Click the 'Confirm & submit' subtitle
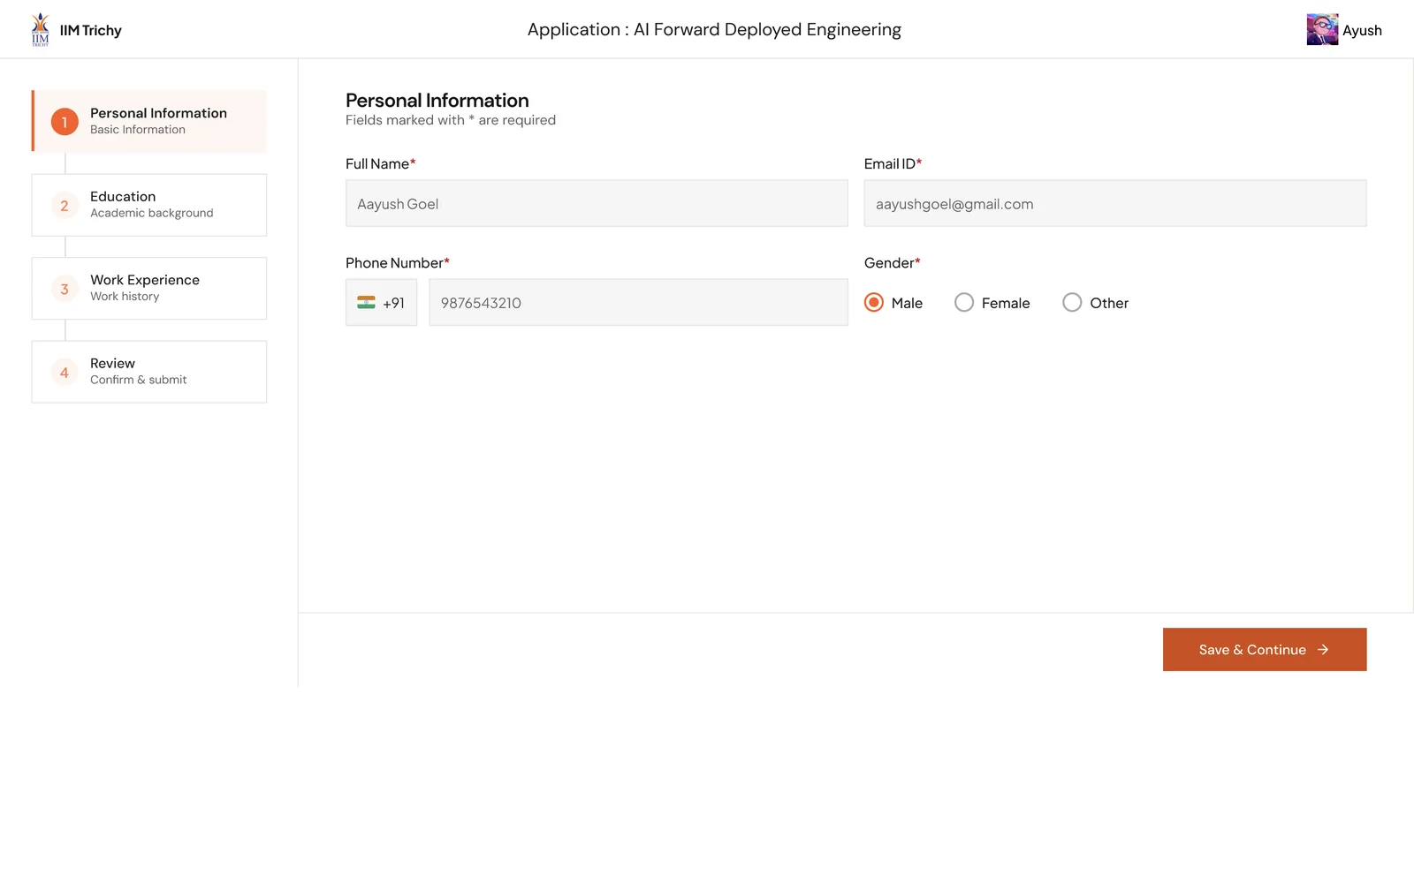This screenshot has height=883, width=1414. coord(139,380)
